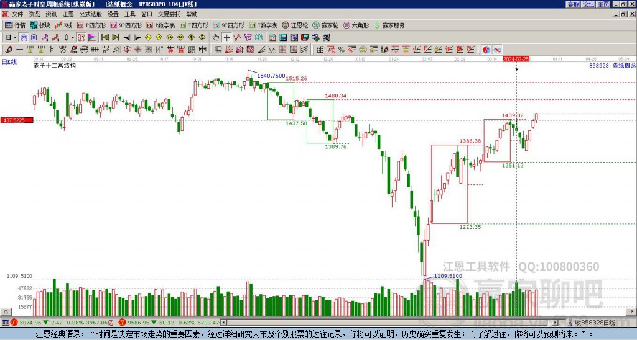Click the black left arrow icon

127,38
